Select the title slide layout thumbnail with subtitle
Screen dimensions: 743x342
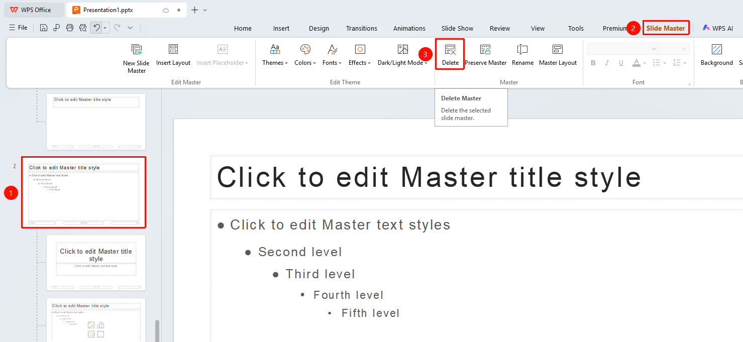click(96, 263)
